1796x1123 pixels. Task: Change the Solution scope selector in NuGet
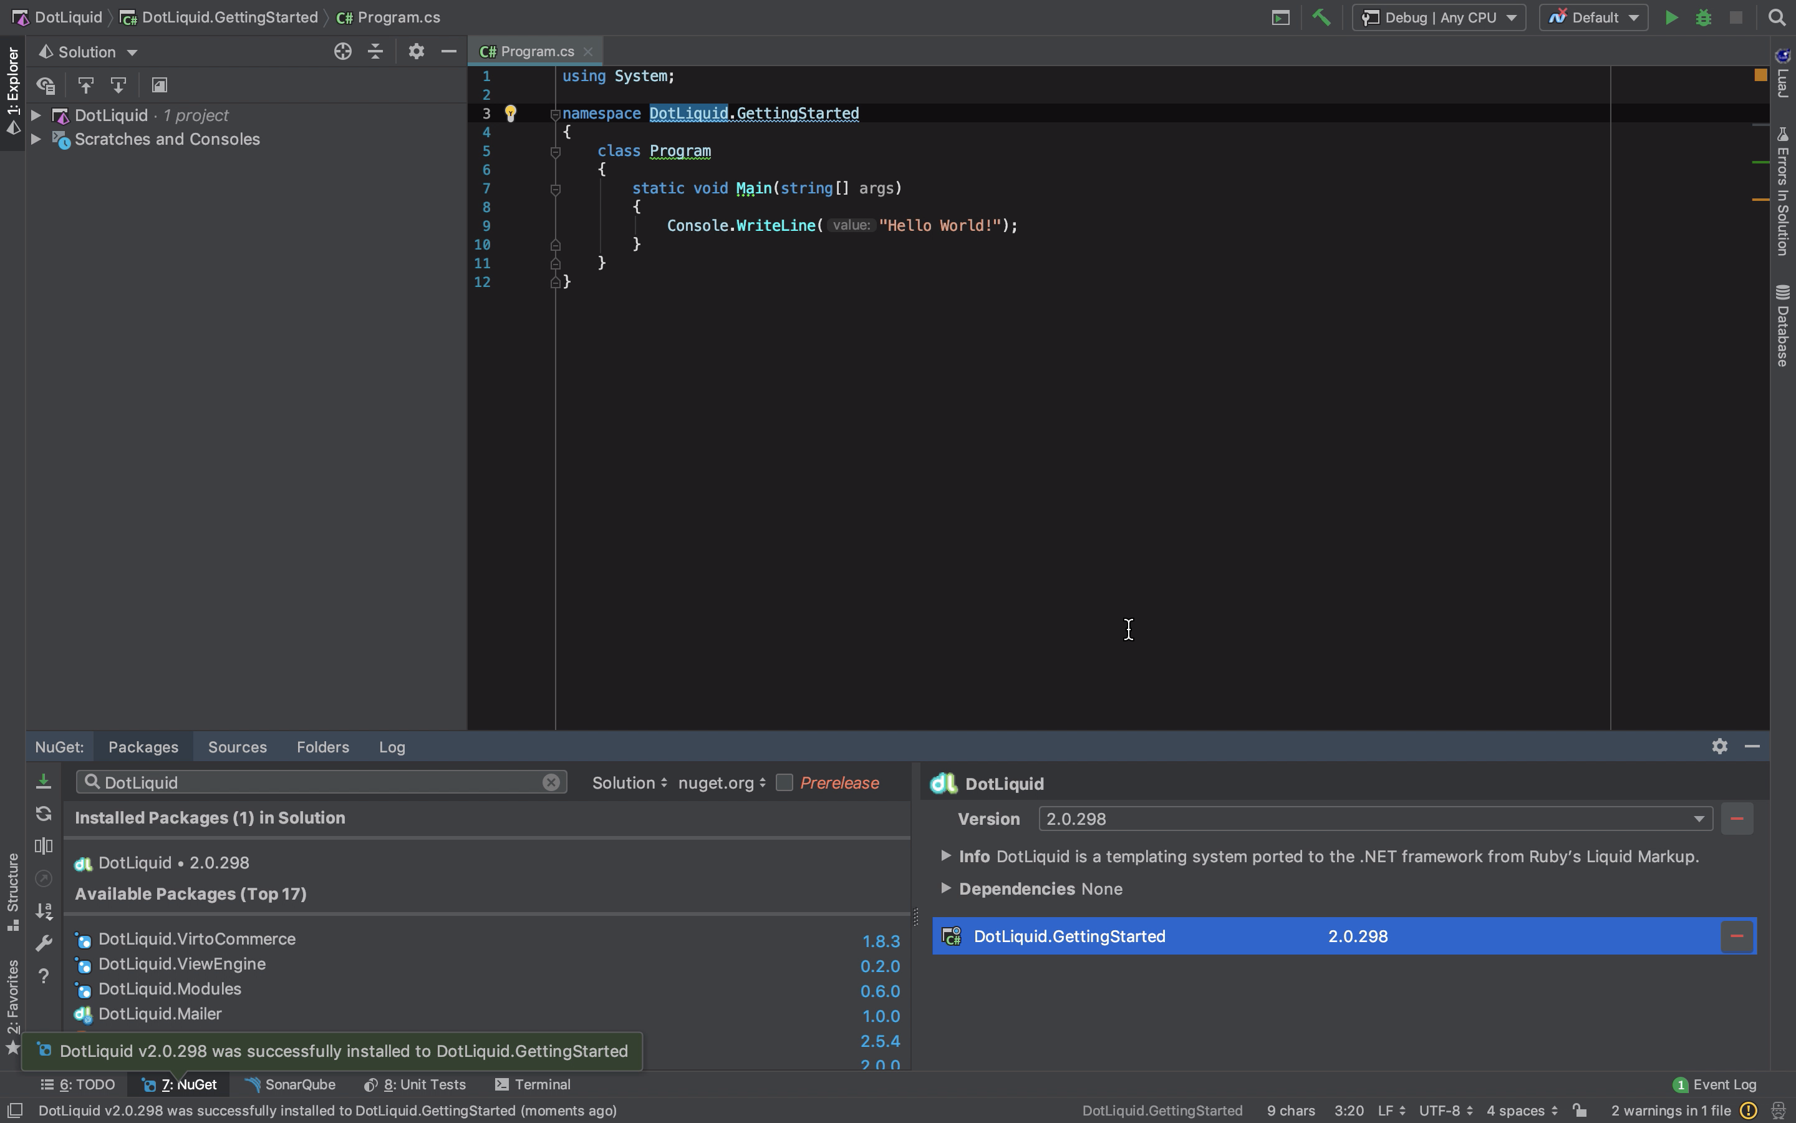(629, 783)
